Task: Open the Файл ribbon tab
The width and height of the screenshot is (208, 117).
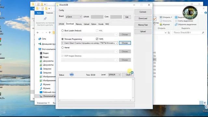Action: click(39, 13)
